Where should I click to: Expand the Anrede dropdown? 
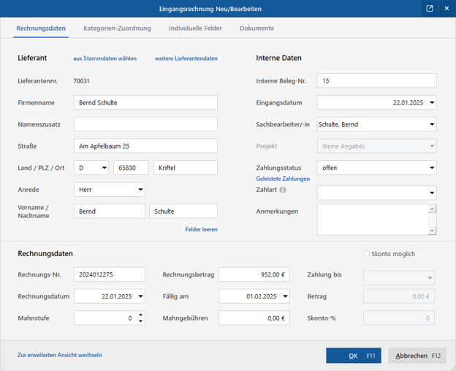[x=140, y=190]
